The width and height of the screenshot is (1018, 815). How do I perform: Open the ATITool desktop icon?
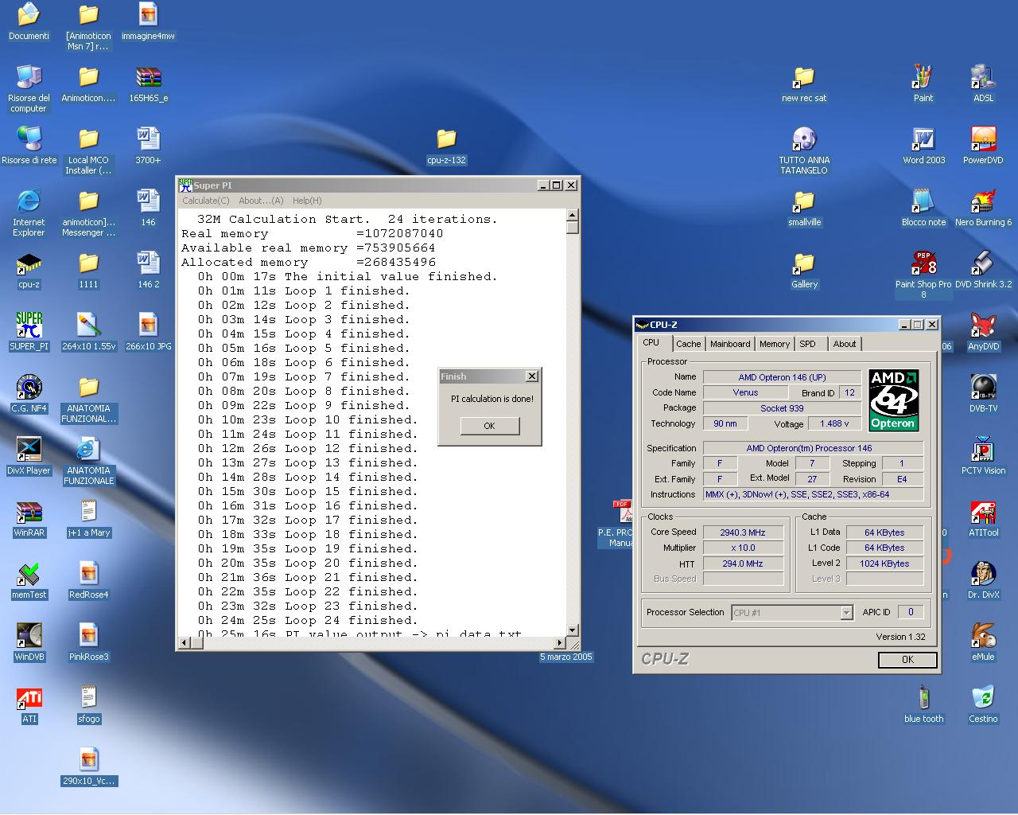tap(983, 513)
